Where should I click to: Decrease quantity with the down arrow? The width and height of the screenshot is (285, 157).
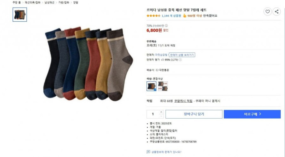point(161,116)
